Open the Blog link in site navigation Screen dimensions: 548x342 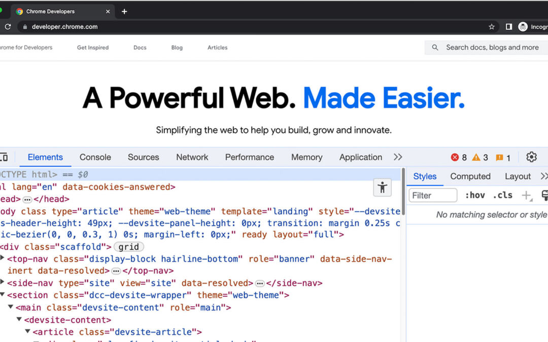[x=177, y=47]
